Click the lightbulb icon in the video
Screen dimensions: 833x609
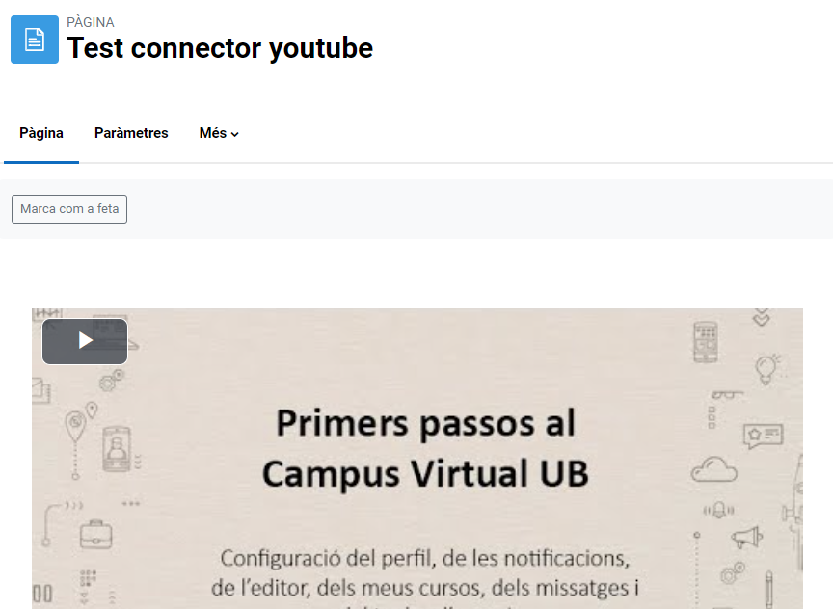click(766, 368)
